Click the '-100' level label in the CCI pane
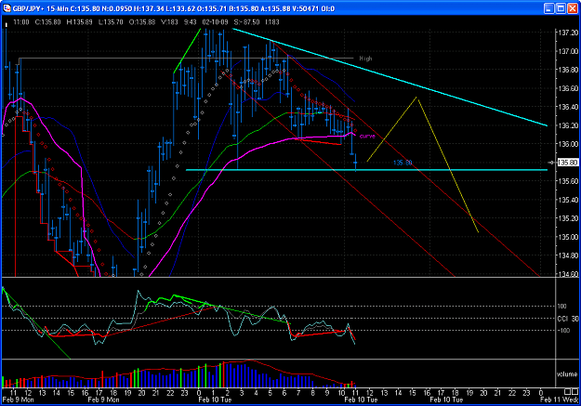The image size is (581, 406). click(x=563, y=331)
